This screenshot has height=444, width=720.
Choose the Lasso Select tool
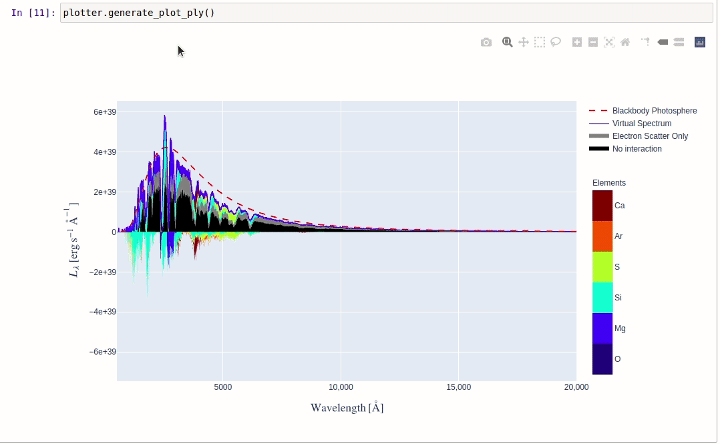(556, 41)
